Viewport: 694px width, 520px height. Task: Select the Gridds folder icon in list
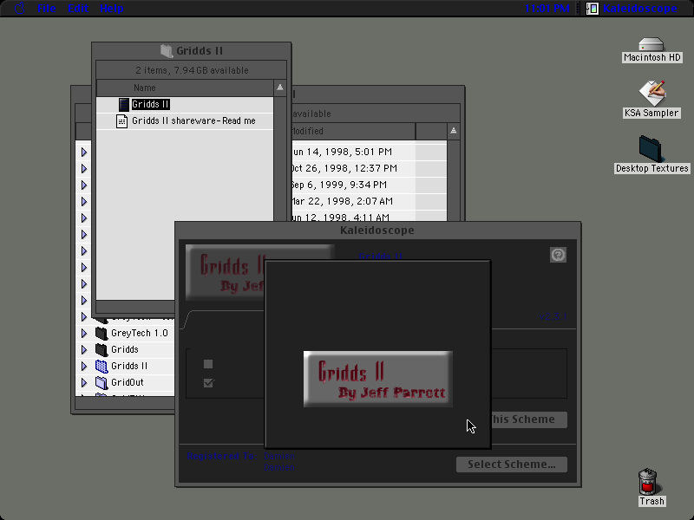[101, 349]
